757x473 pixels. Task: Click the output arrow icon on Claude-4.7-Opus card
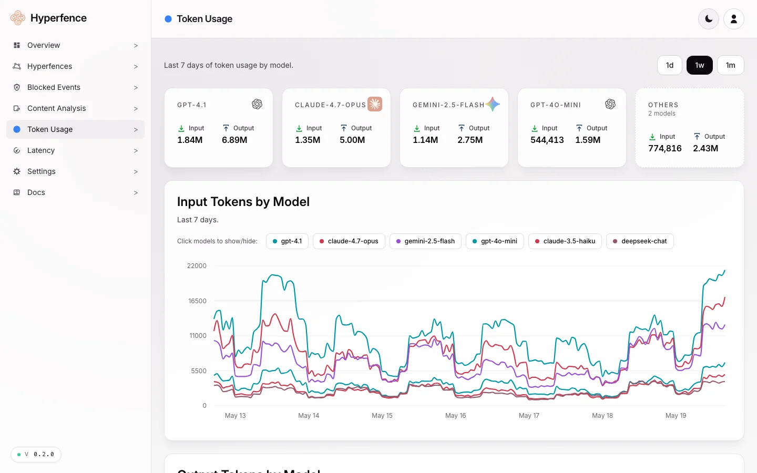tap(344, 128)
